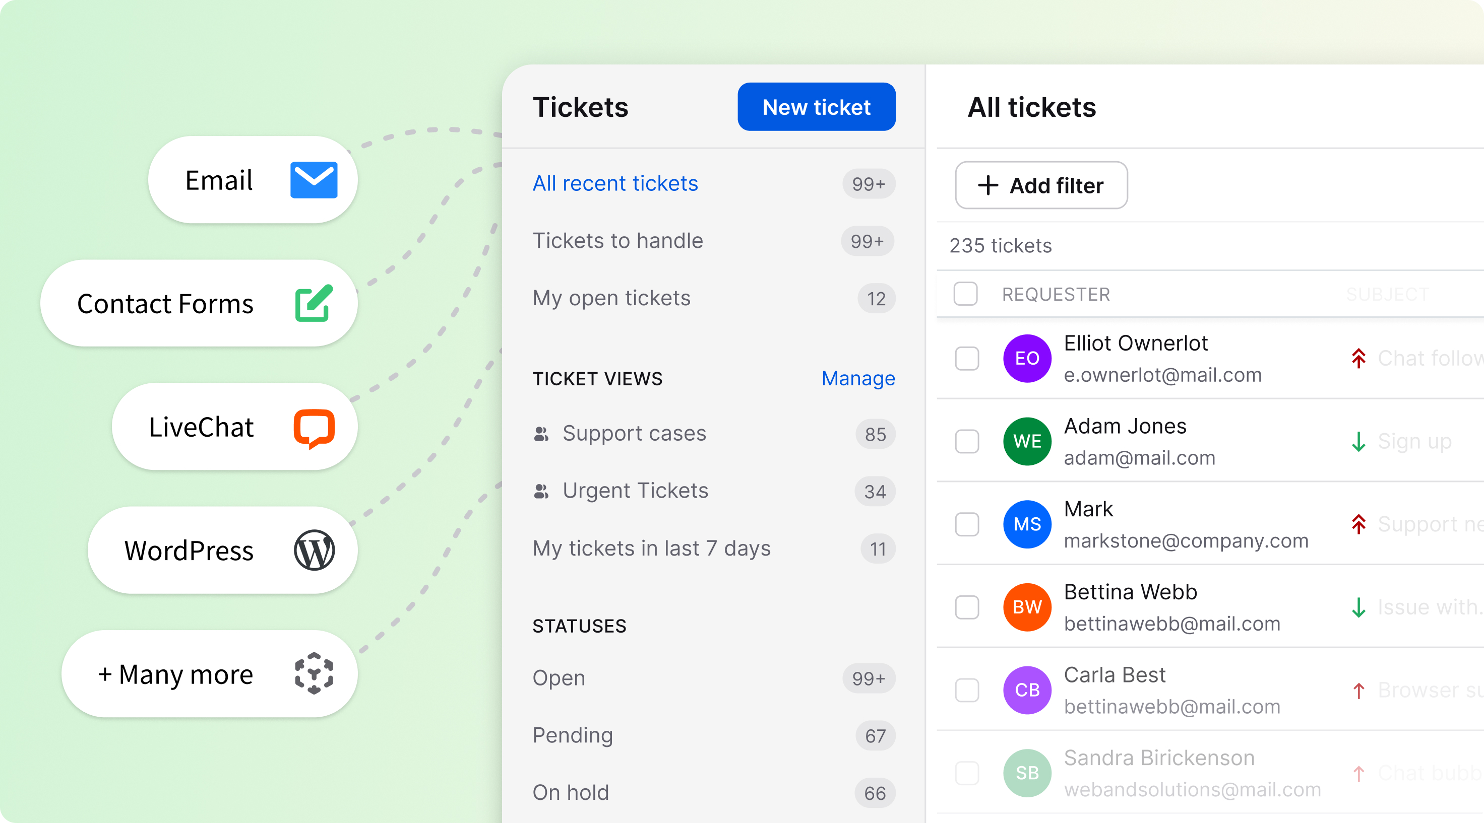Check the Elliot Ownerlot ticket checkbox
The width and height of the screenshot is (1484, 823).
pyautogui.click(x=967, y=359)
